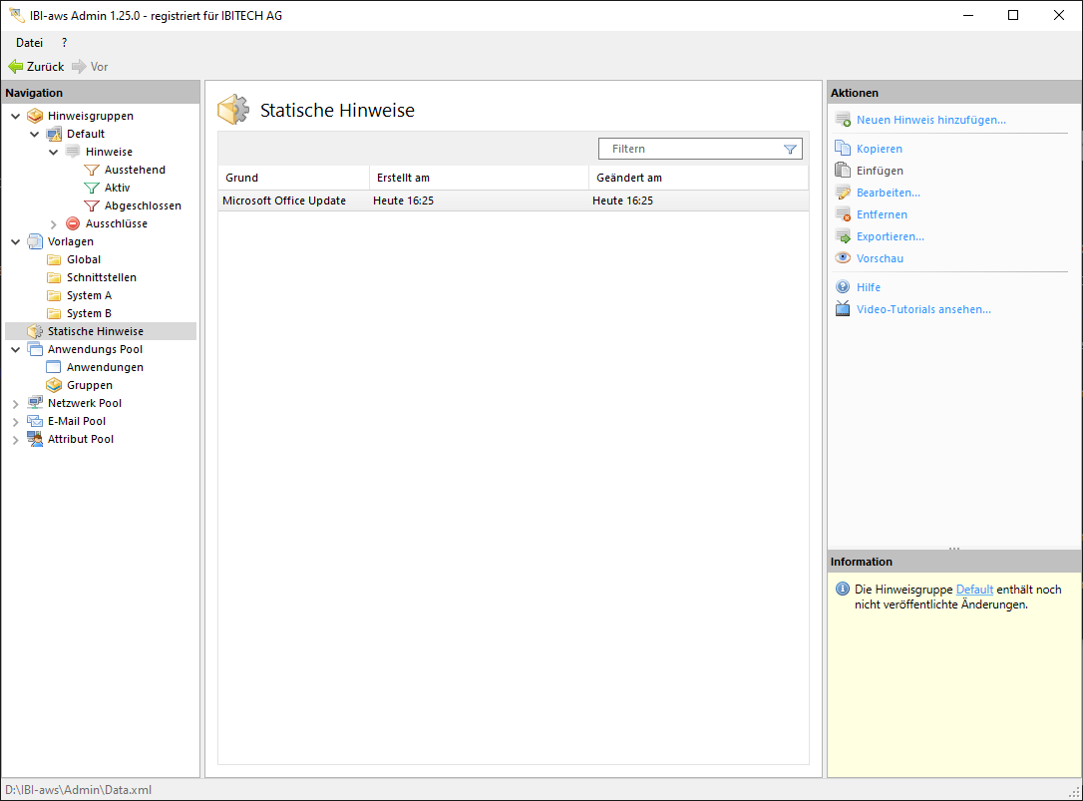
Task: Click the Vorschau eye icon
Action: click(843, 258)
